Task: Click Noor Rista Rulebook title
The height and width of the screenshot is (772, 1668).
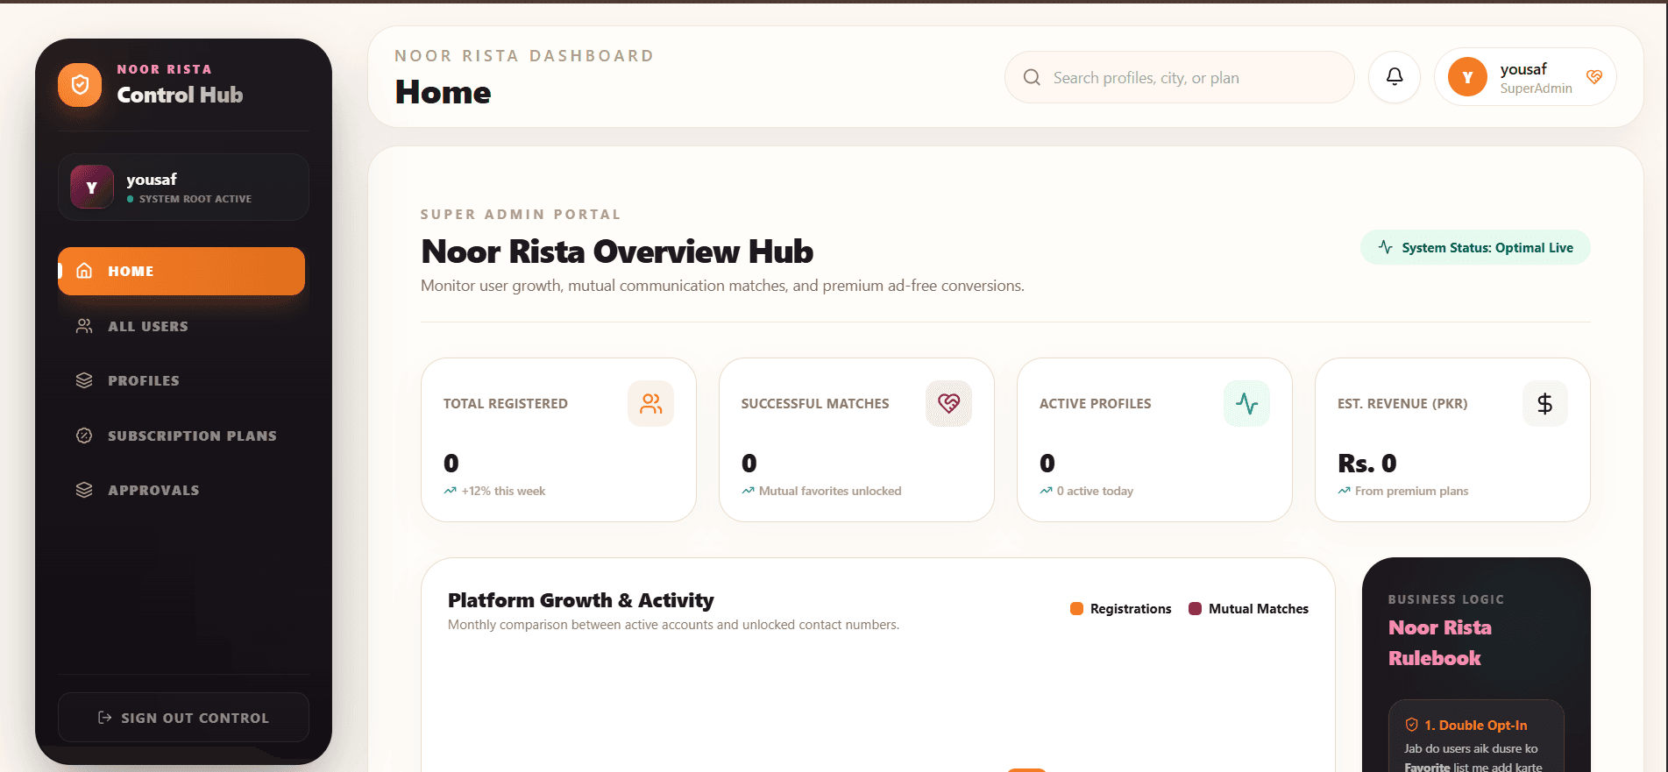Action: (1440, 642)
